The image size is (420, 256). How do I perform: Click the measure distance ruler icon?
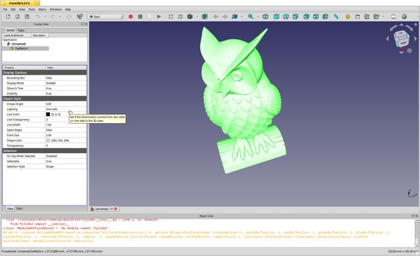tap(335, 16)
